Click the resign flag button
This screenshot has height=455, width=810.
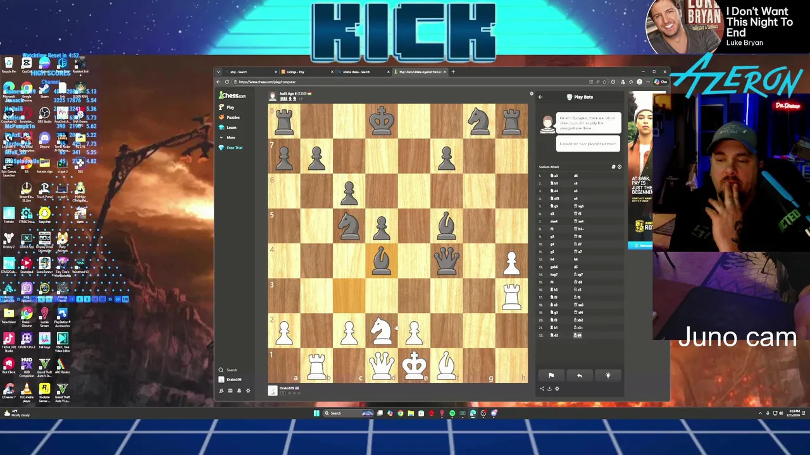click(551, 375)
